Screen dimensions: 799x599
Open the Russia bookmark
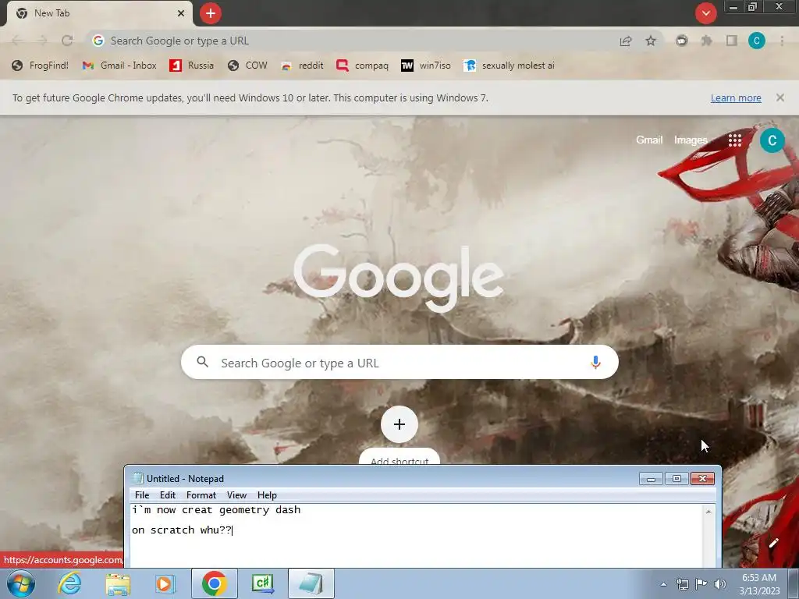pyautogui.click(x=192, y=66)
